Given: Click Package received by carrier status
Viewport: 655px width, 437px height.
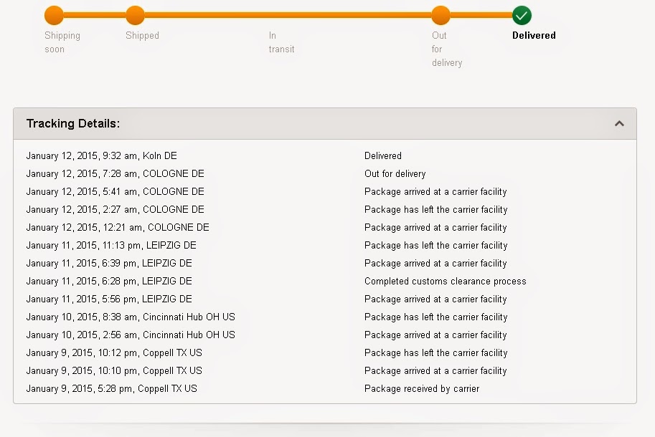Looking at the screenshot, I should pyautogui.click(x=422, y=388).
